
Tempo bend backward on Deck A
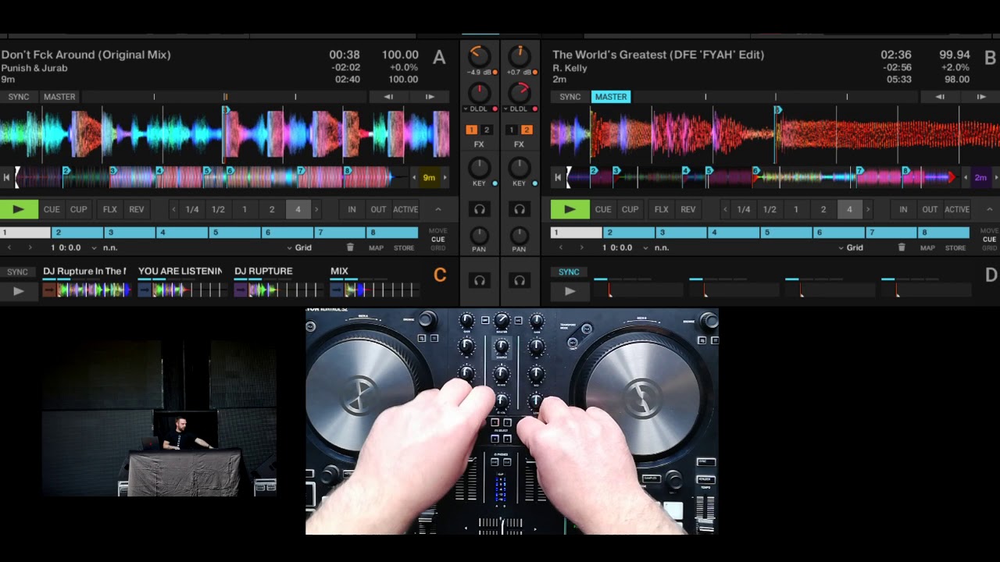tap(388, 97)
